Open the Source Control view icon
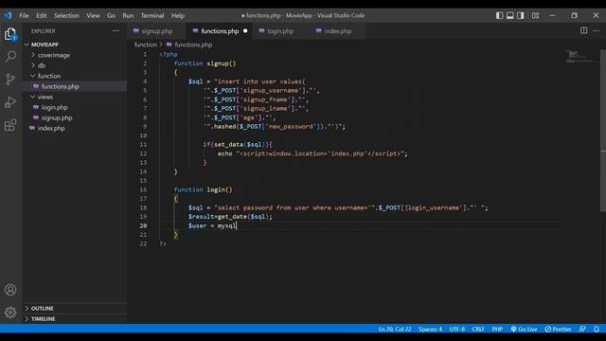Screen dimensions: 606x341 [10, 80]
